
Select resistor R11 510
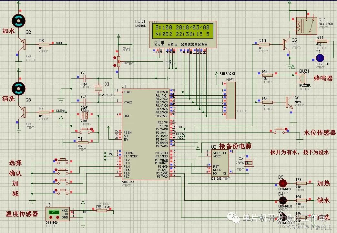tap(322, 41)
